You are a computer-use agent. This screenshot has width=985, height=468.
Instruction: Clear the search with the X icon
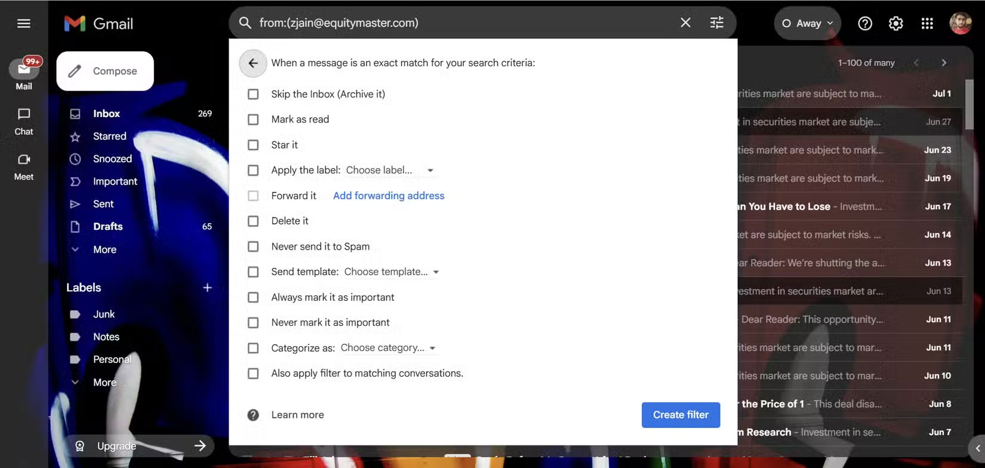point(685,23)
